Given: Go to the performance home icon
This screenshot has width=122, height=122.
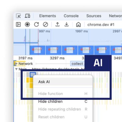Looking at the screenshot, I should pos(78,25).
